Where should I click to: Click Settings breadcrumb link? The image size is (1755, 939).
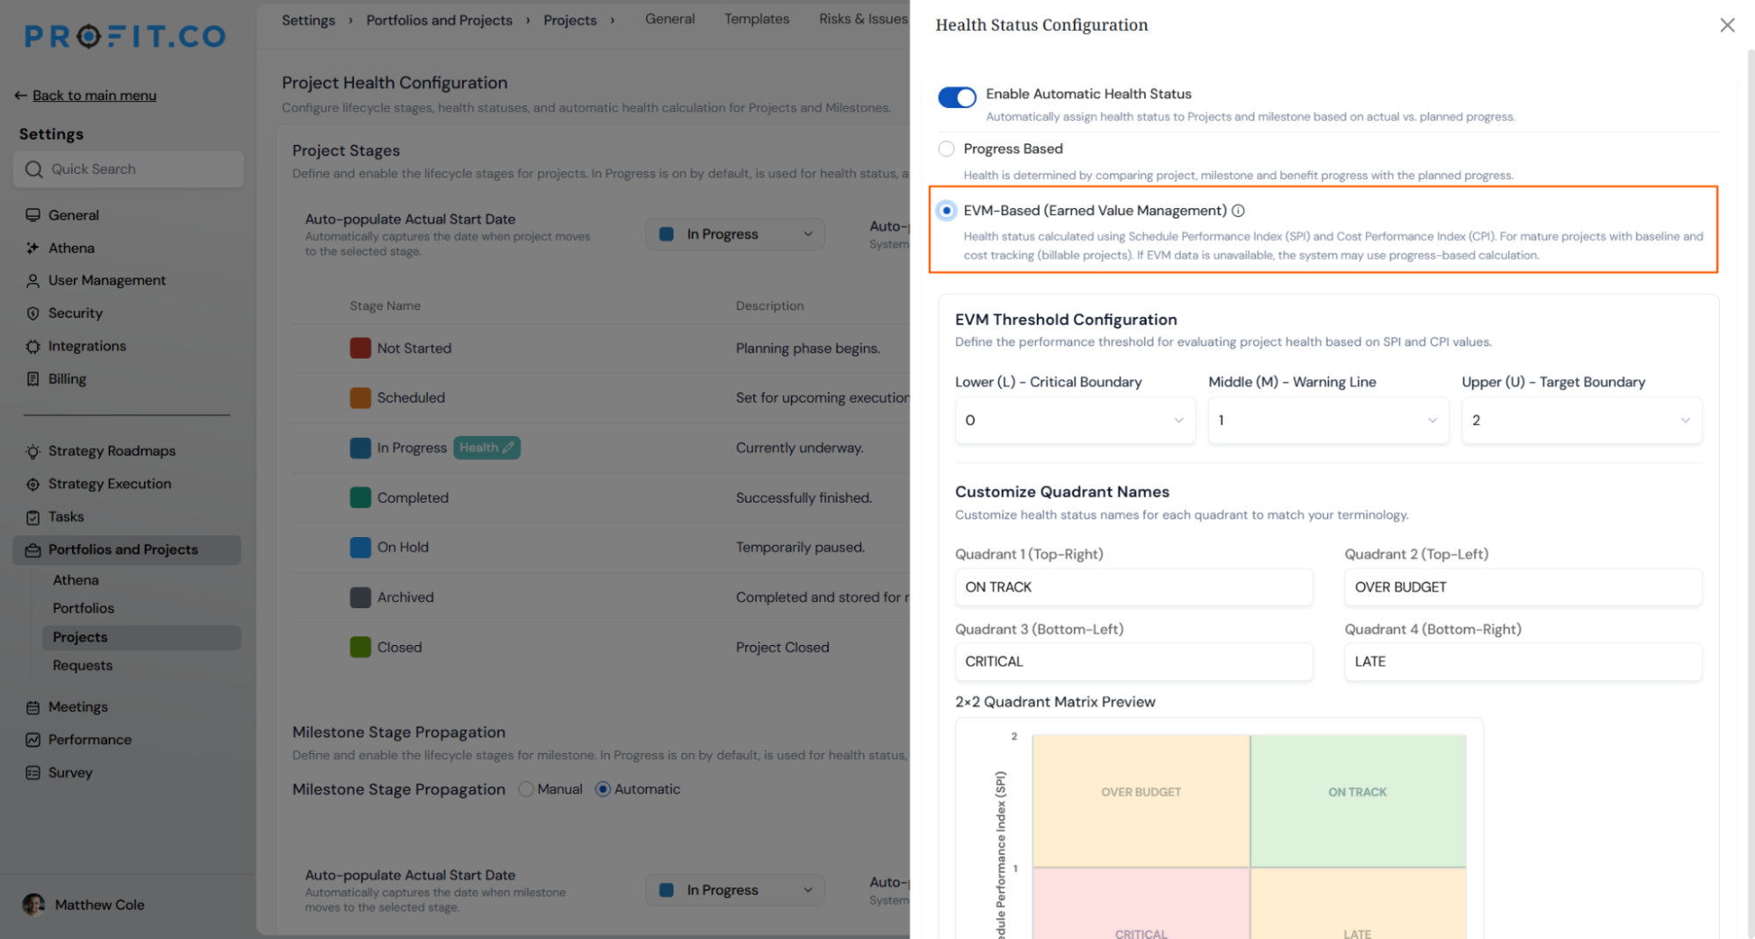308,20
